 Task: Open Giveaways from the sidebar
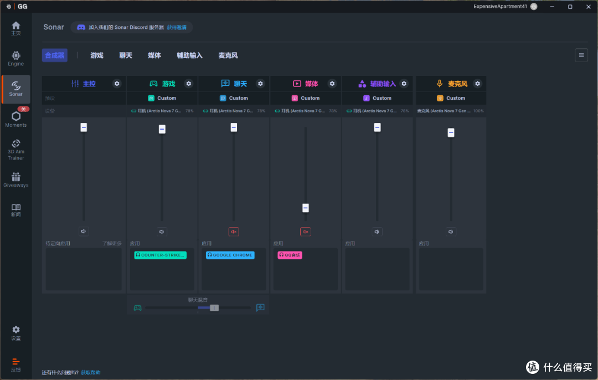(16, 179)
